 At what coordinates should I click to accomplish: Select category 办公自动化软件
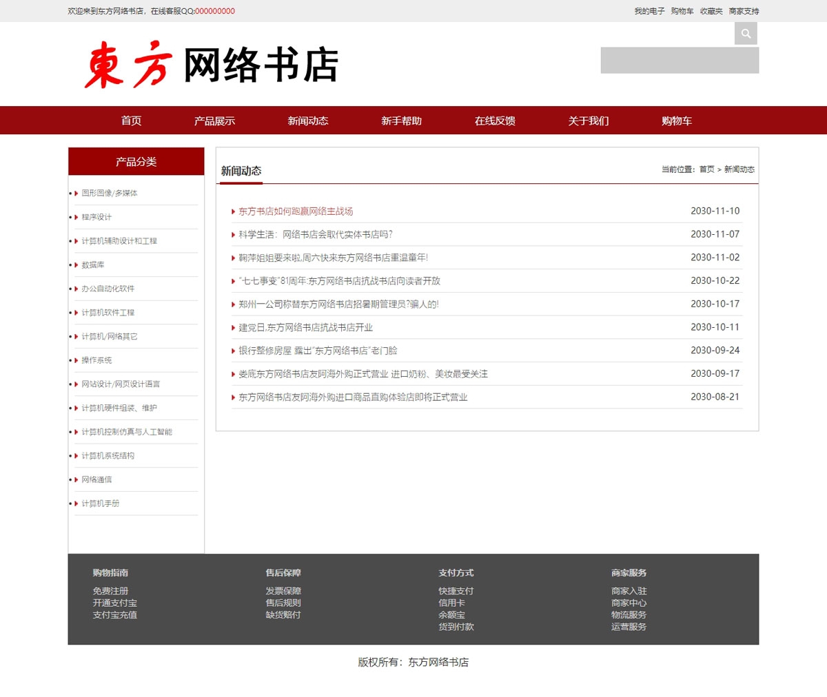pos(108,289)
